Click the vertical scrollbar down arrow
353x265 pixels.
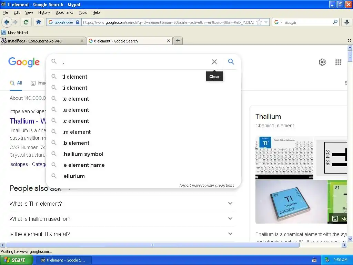coord(350,239)
